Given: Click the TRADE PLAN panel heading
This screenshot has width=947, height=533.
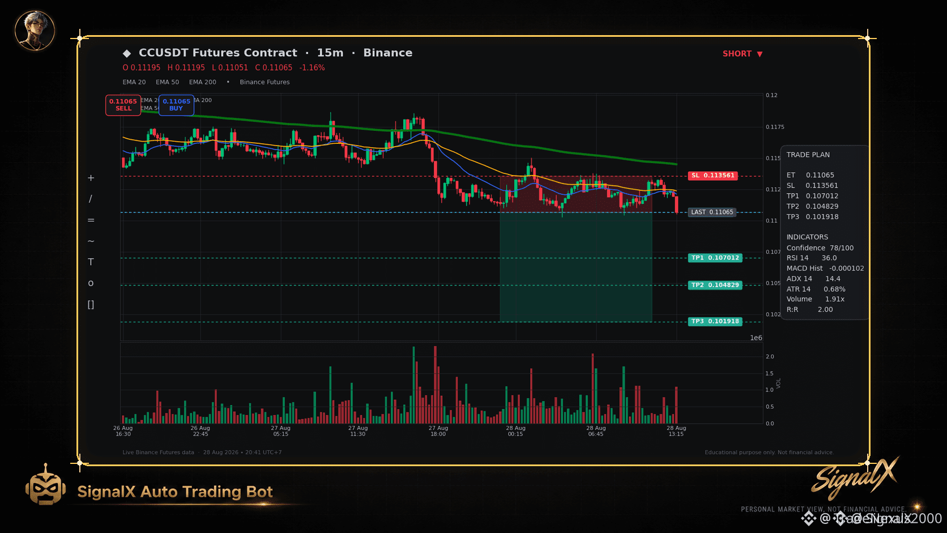Looking at the screenshot, I should coord(808,155).
